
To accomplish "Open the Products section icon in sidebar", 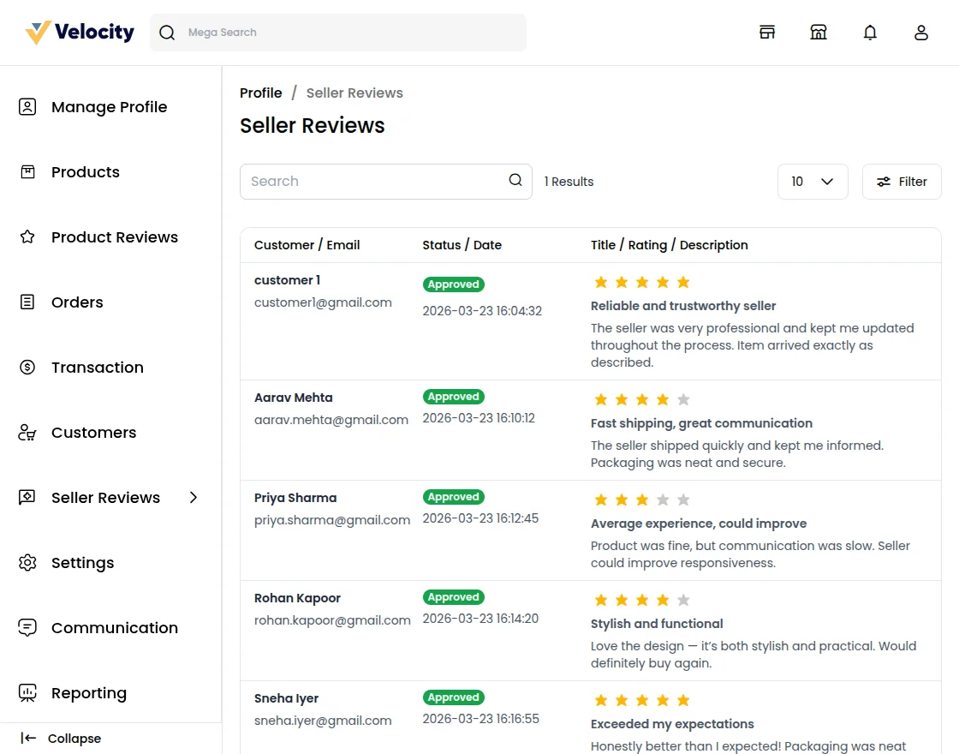I will point(27,171).
